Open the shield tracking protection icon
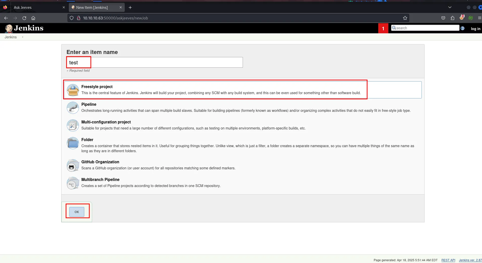 72,18
